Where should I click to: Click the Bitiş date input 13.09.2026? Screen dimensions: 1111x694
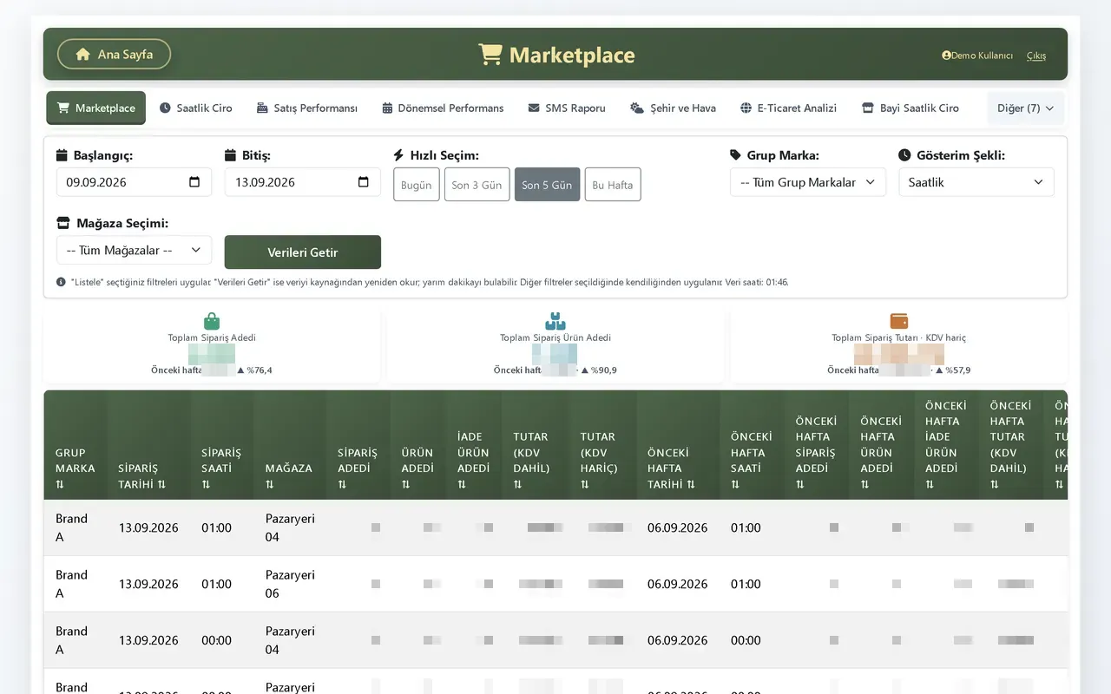[303, 182]
